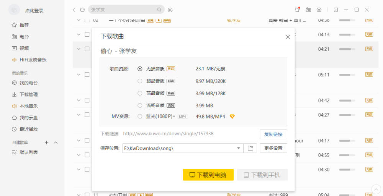Click the back navigation arrow
383x196 pixels.
(74, 10)
